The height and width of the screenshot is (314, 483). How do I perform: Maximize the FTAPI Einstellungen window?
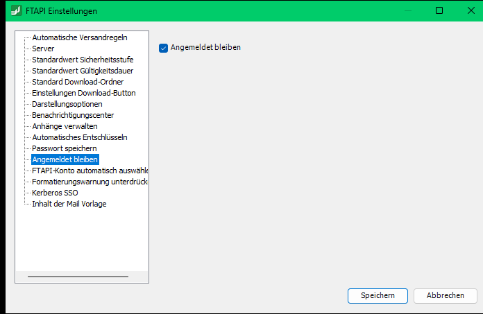point(439,11)
